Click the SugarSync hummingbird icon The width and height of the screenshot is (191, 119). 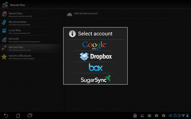coord(107,78)
